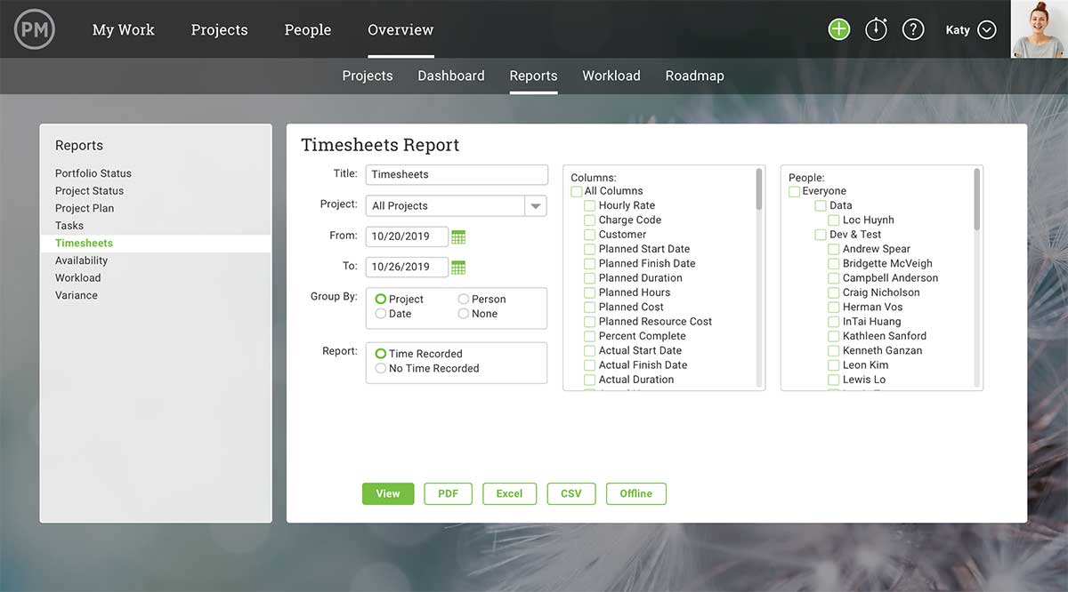
Task: Open Project Status report
Action: (89, 191)
